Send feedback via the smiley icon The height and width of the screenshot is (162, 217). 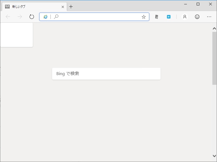pos(197,17)
